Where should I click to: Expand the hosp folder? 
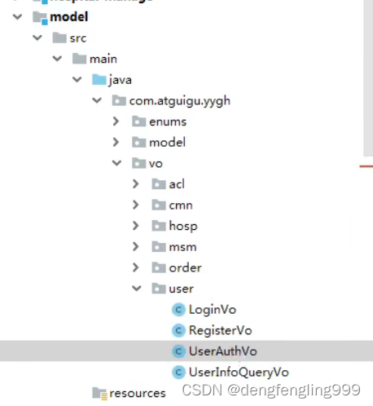[x=136, y=226]
